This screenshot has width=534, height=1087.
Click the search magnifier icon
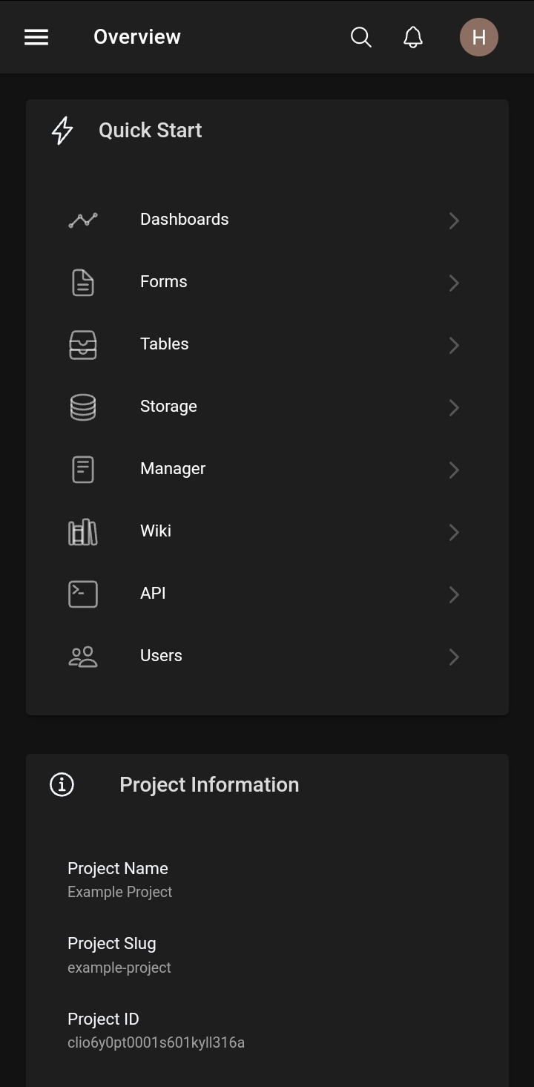tap(361, 37)
